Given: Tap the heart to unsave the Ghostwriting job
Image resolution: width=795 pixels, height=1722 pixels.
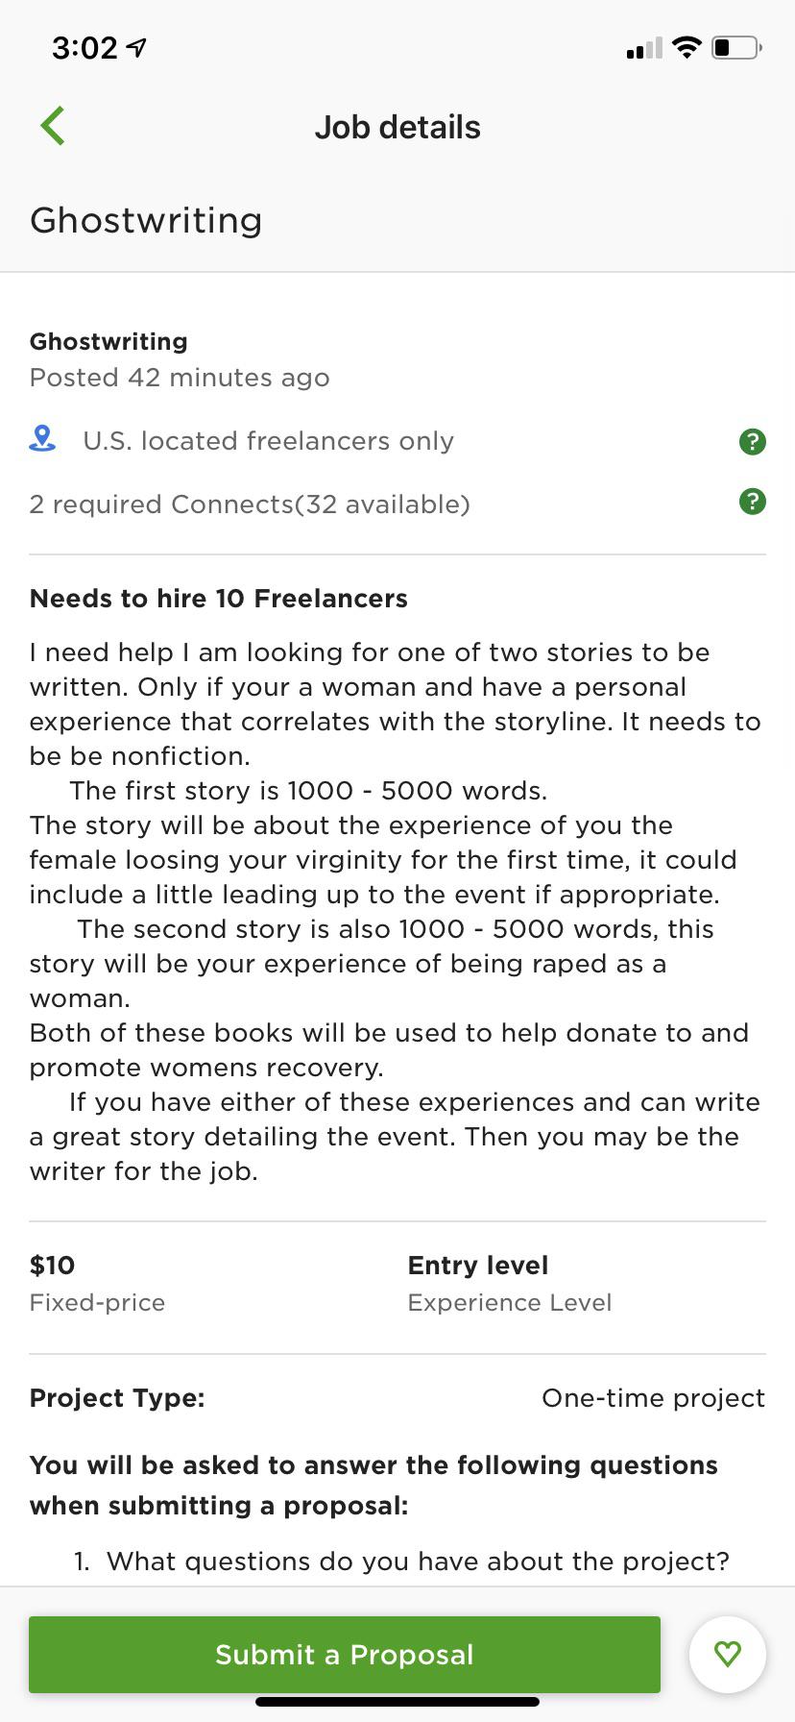Looking at the screenshot, I should (727, 1654).
